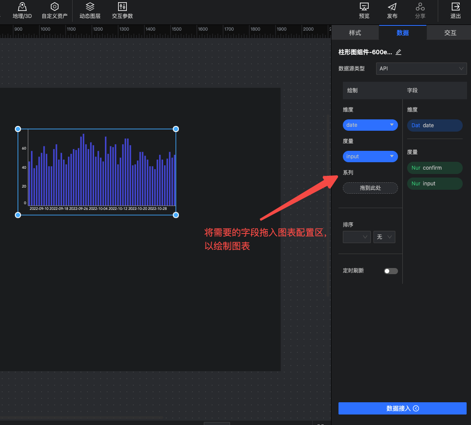Click the 数据源类型 label
The width and height of the screenshot is (471, 425).
[352, 69]
